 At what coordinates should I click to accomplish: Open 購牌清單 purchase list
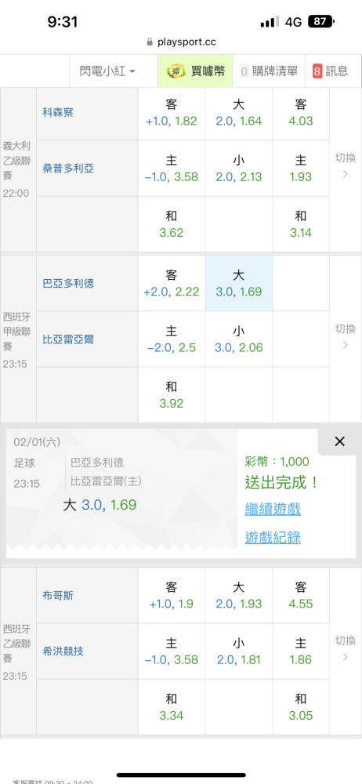269,71
